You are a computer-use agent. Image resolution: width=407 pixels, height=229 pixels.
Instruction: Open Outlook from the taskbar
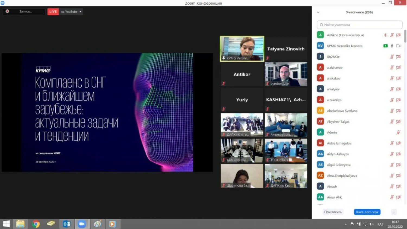(x=67, y=224)
